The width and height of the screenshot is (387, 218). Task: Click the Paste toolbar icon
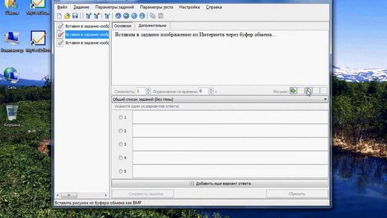(x=161, y=16)
